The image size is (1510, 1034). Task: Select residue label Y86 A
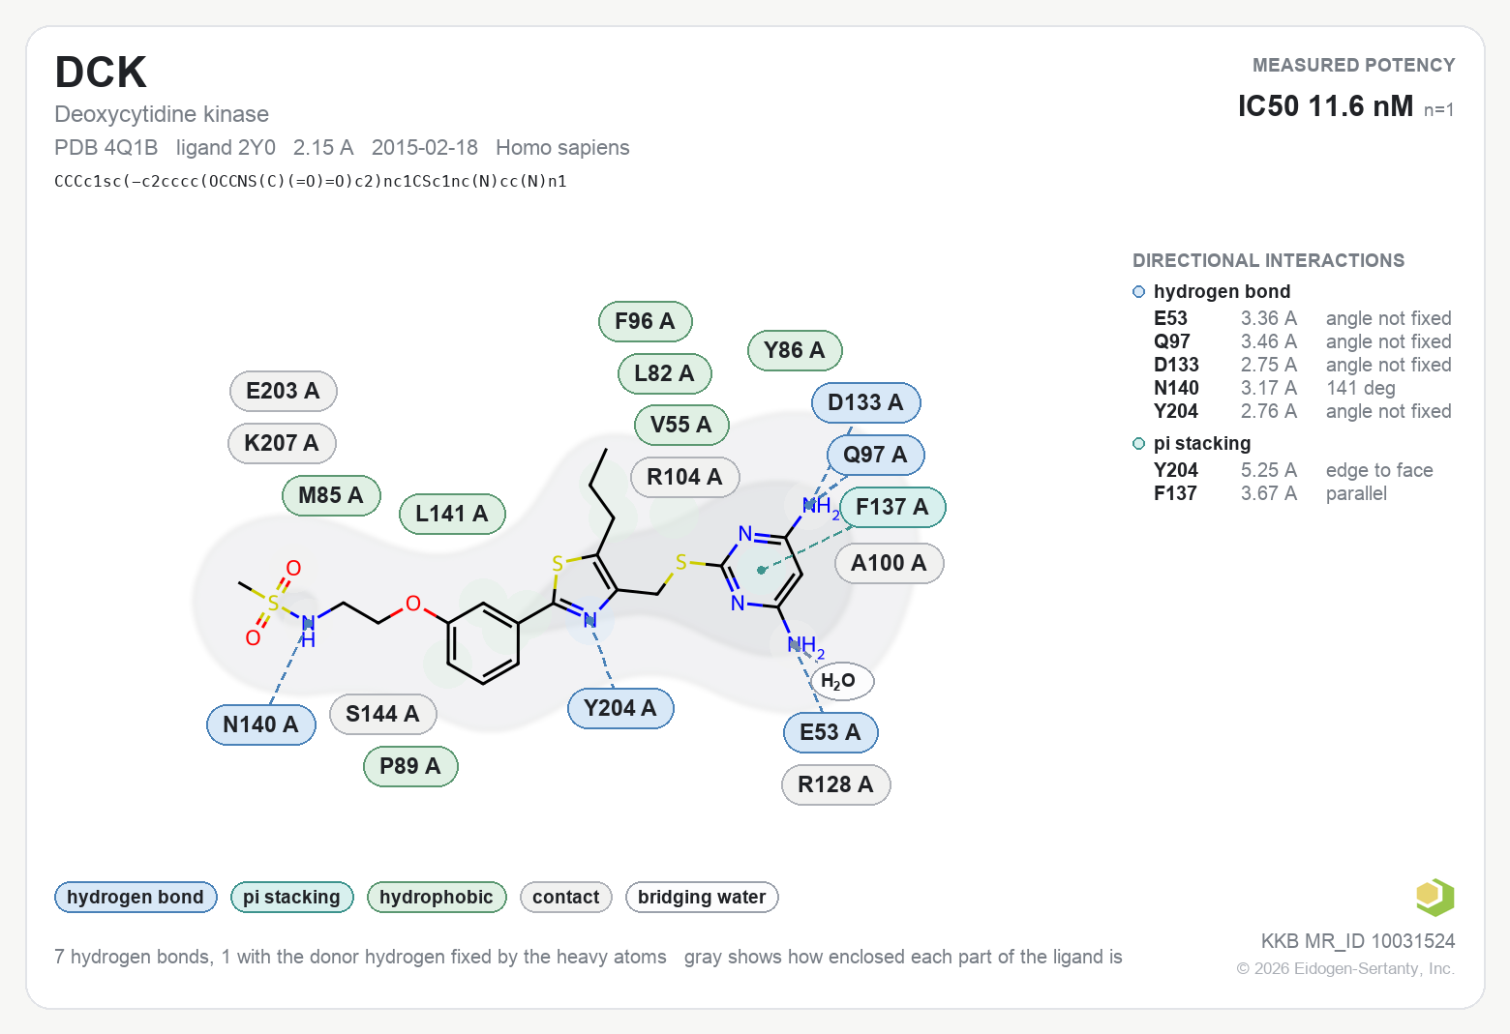tap(795, 350)
